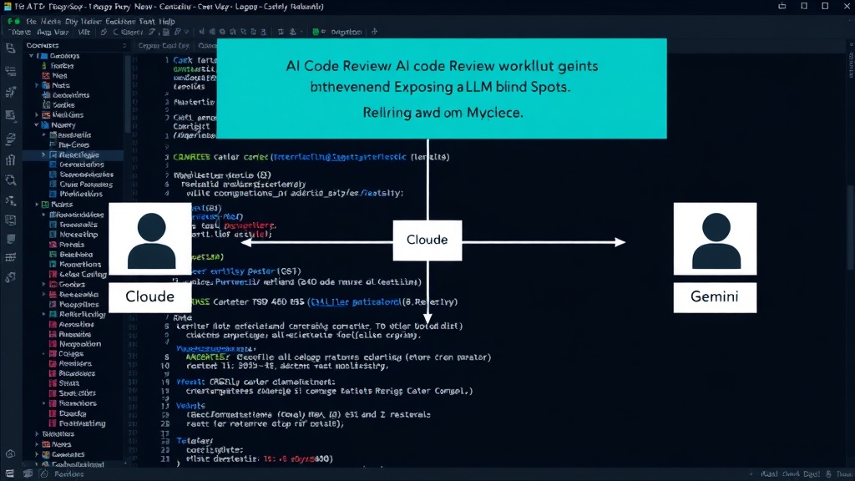Click the 'Gemini' label box

tap(715, 297)
